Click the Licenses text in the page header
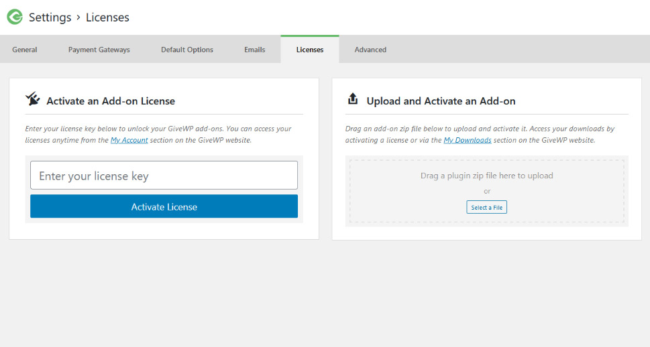Viewport: 650px width, 347px height. click(x=107, y=17)
